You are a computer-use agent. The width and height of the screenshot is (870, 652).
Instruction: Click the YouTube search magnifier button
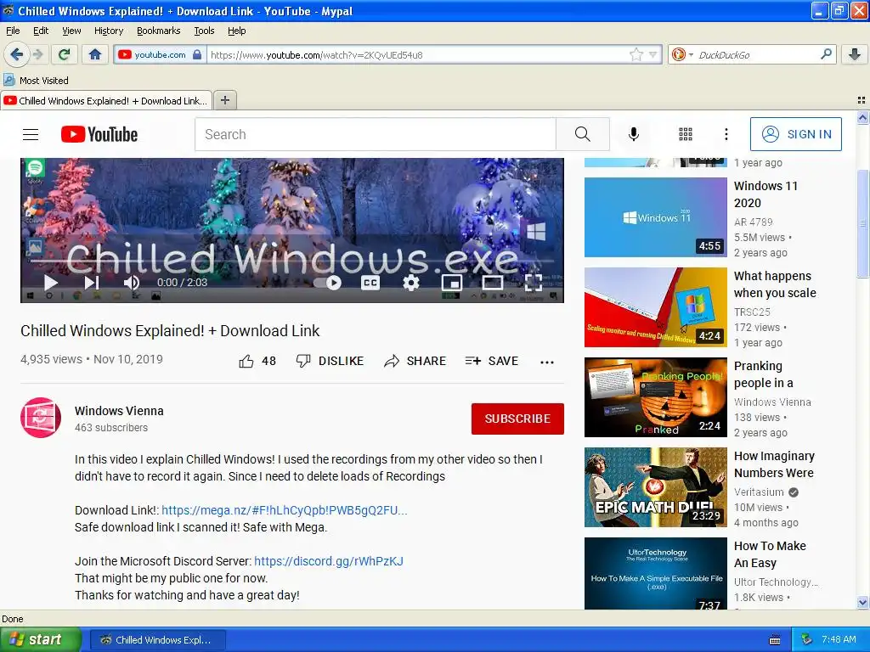coord(583,134)
